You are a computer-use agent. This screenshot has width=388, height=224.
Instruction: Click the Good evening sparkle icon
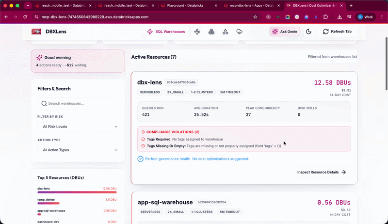click(39, 58)
